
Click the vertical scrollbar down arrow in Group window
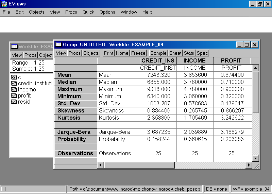point(256,158)
